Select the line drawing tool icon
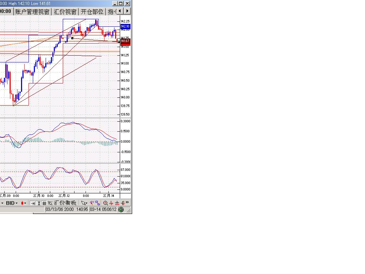This screenshot has width=365, height=274. (x=92, y=203)
